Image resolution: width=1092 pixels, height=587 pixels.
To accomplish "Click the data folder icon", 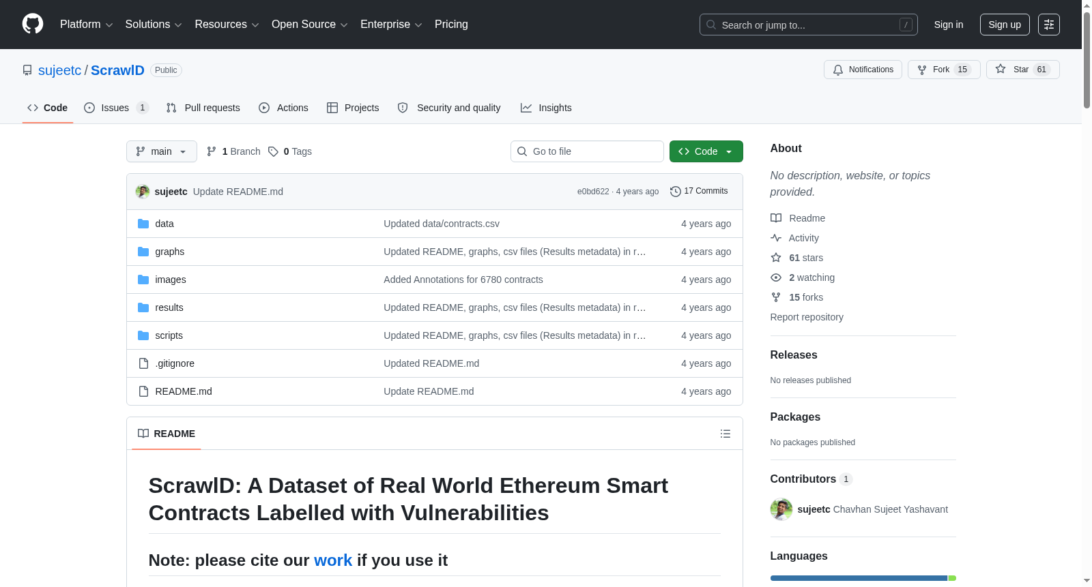I will coord(143,224).
